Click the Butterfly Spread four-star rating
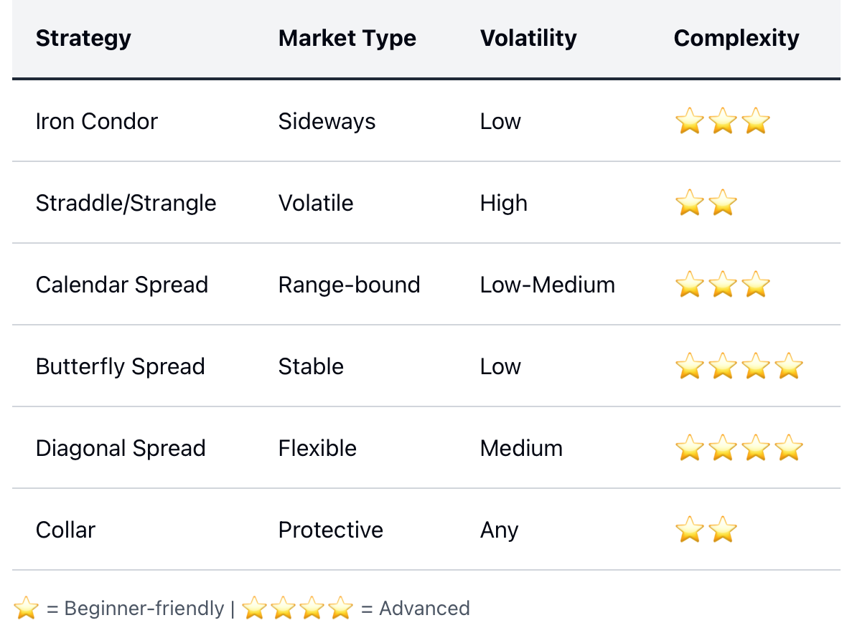This screenshot has height=638, width=842. (x=739, y=366)
